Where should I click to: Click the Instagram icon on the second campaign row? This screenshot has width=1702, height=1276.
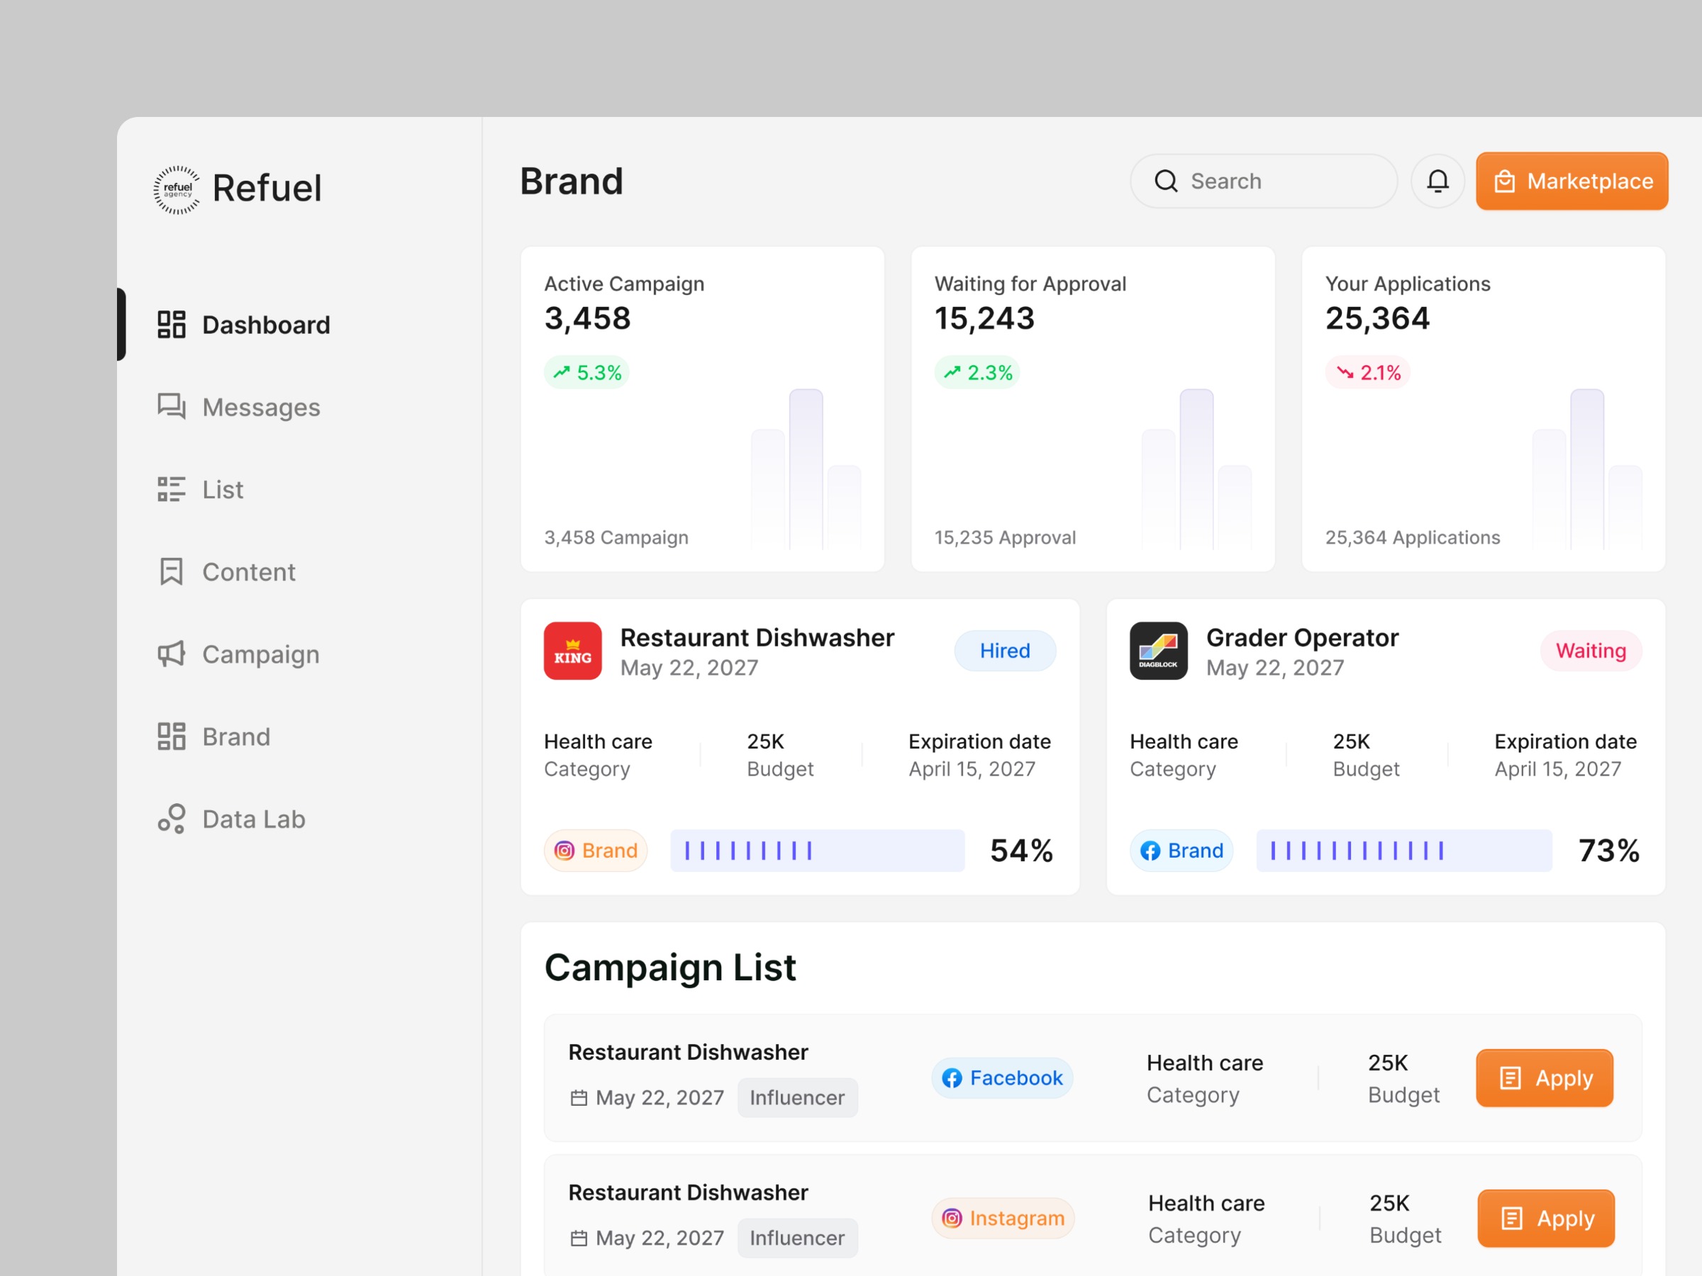pyautogui.click(x=952, y=1219)
